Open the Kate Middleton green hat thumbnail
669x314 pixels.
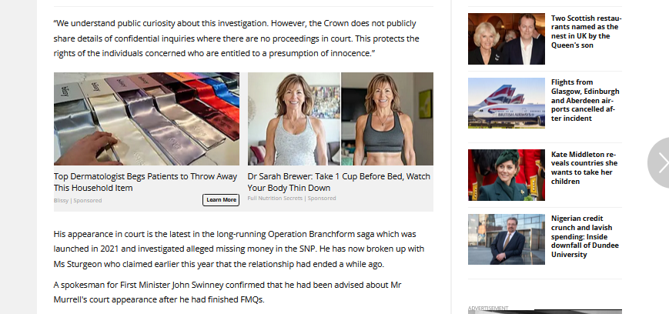click(507, 175)
